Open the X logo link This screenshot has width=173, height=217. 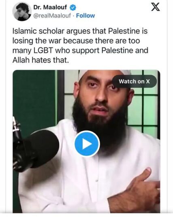click(156, 7)
